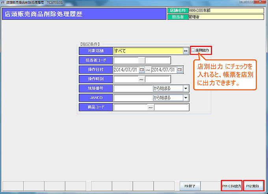The width and height of the screenshot is (268, 194).
Task: Click 規格番号 label
Action: click(x=96, y=88)
